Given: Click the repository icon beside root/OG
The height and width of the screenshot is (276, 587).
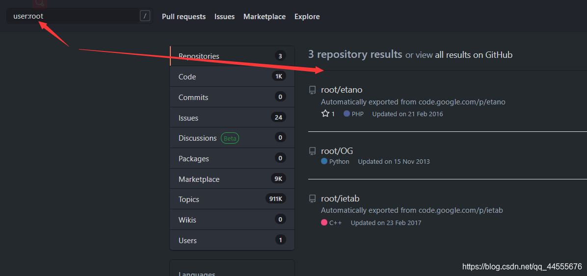Looking at the screenshot, I should [312, 151].
